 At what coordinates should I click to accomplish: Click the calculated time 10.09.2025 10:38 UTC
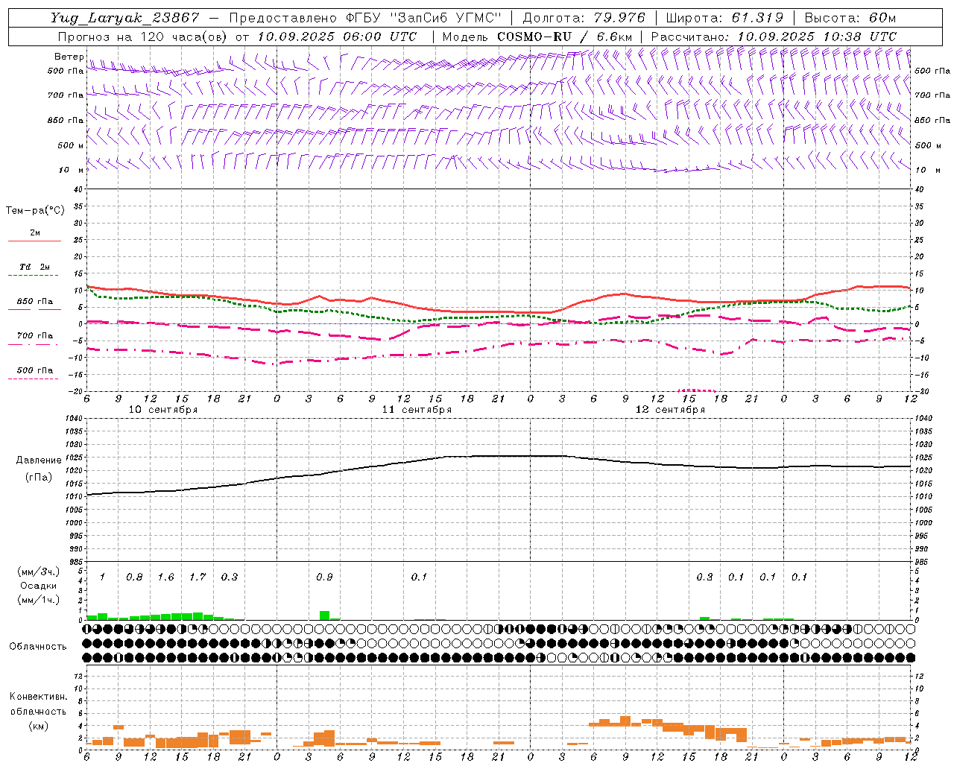(817, 37)
